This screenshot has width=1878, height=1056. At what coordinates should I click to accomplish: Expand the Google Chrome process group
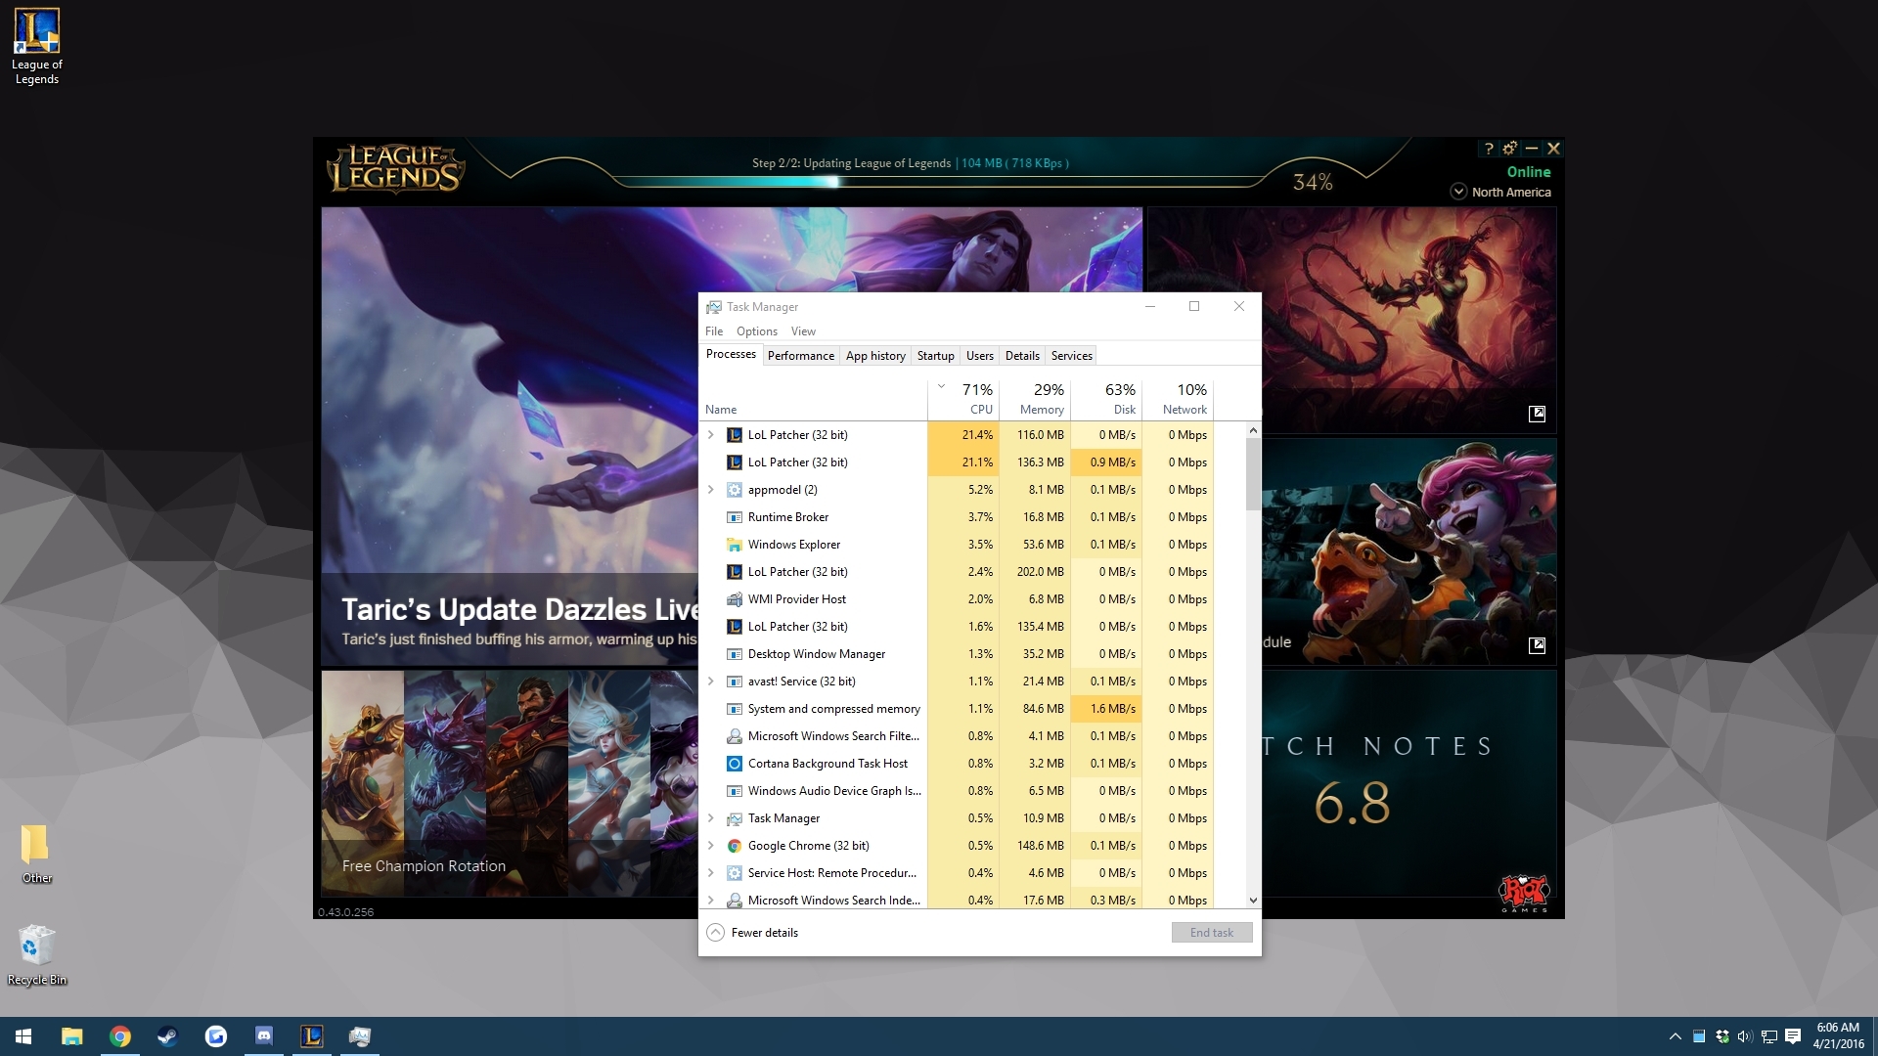[711, 846]
